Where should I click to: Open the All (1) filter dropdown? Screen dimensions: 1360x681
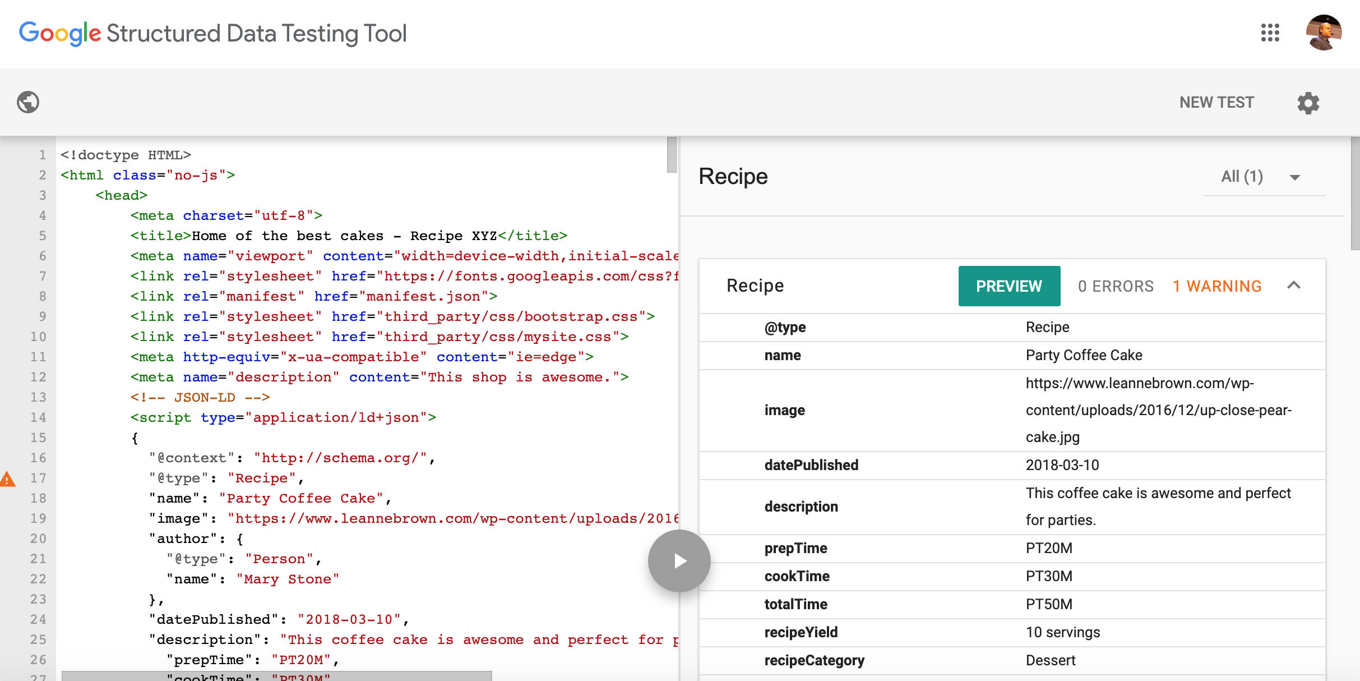pyautogui.click(x=1242, y=177)
